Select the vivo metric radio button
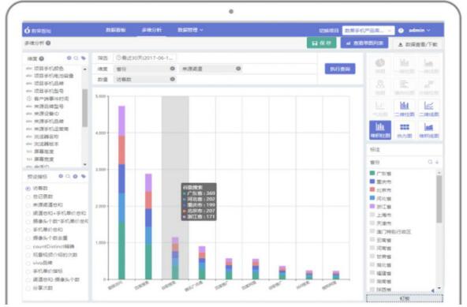Screen dimensions: 467x307 tap(28, 263)
